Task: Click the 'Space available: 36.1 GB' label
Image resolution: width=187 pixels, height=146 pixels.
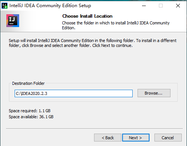Action: click(31, 117)
